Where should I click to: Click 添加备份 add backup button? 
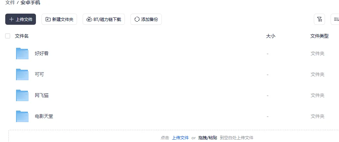tap(146, 19)
